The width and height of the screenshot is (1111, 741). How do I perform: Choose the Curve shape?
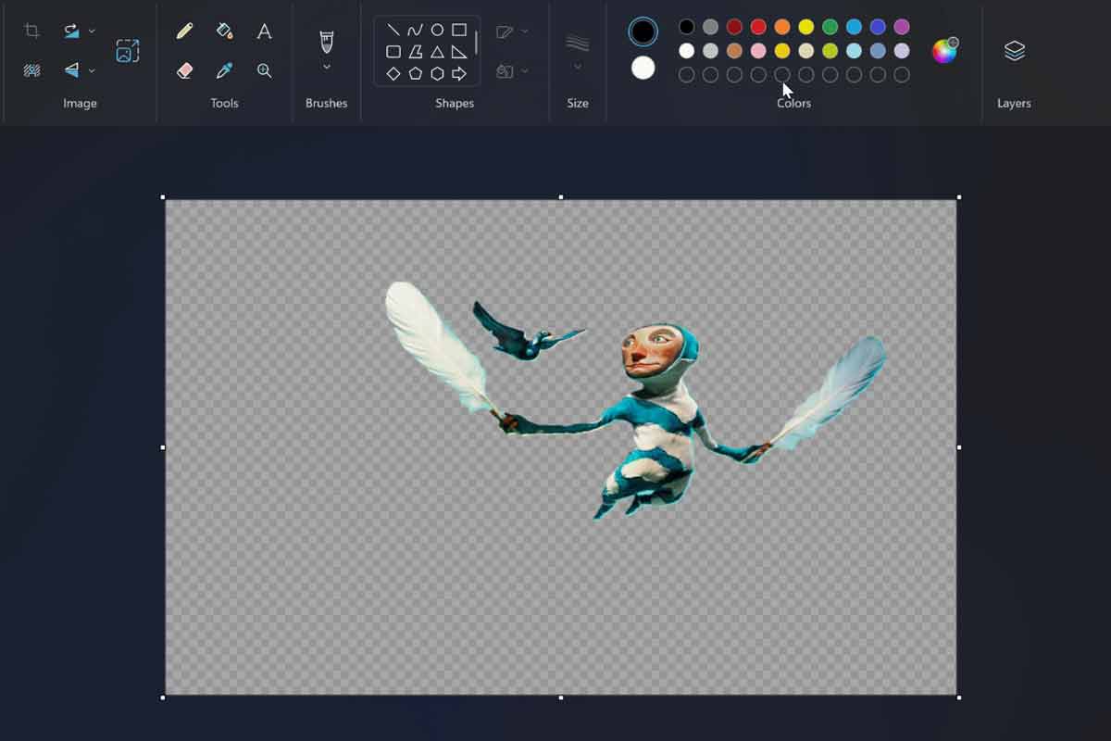coord(415,30)
